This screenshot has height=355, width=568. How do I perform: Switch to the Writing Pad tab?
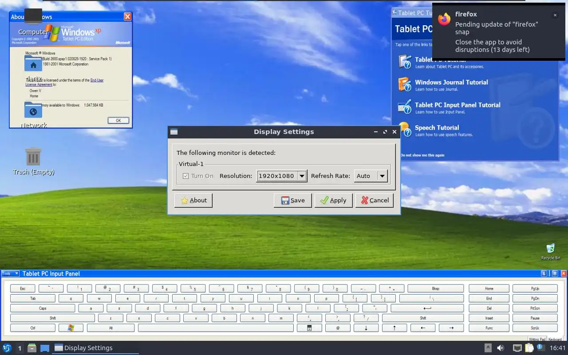point(537,339)
